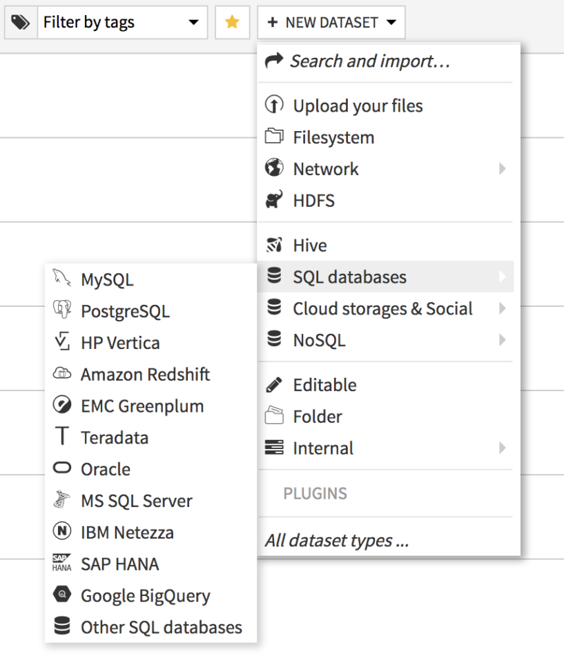Click the Amazon Redshift cloud icon
The height and width of the screenshot is (669, 564).
62,373
